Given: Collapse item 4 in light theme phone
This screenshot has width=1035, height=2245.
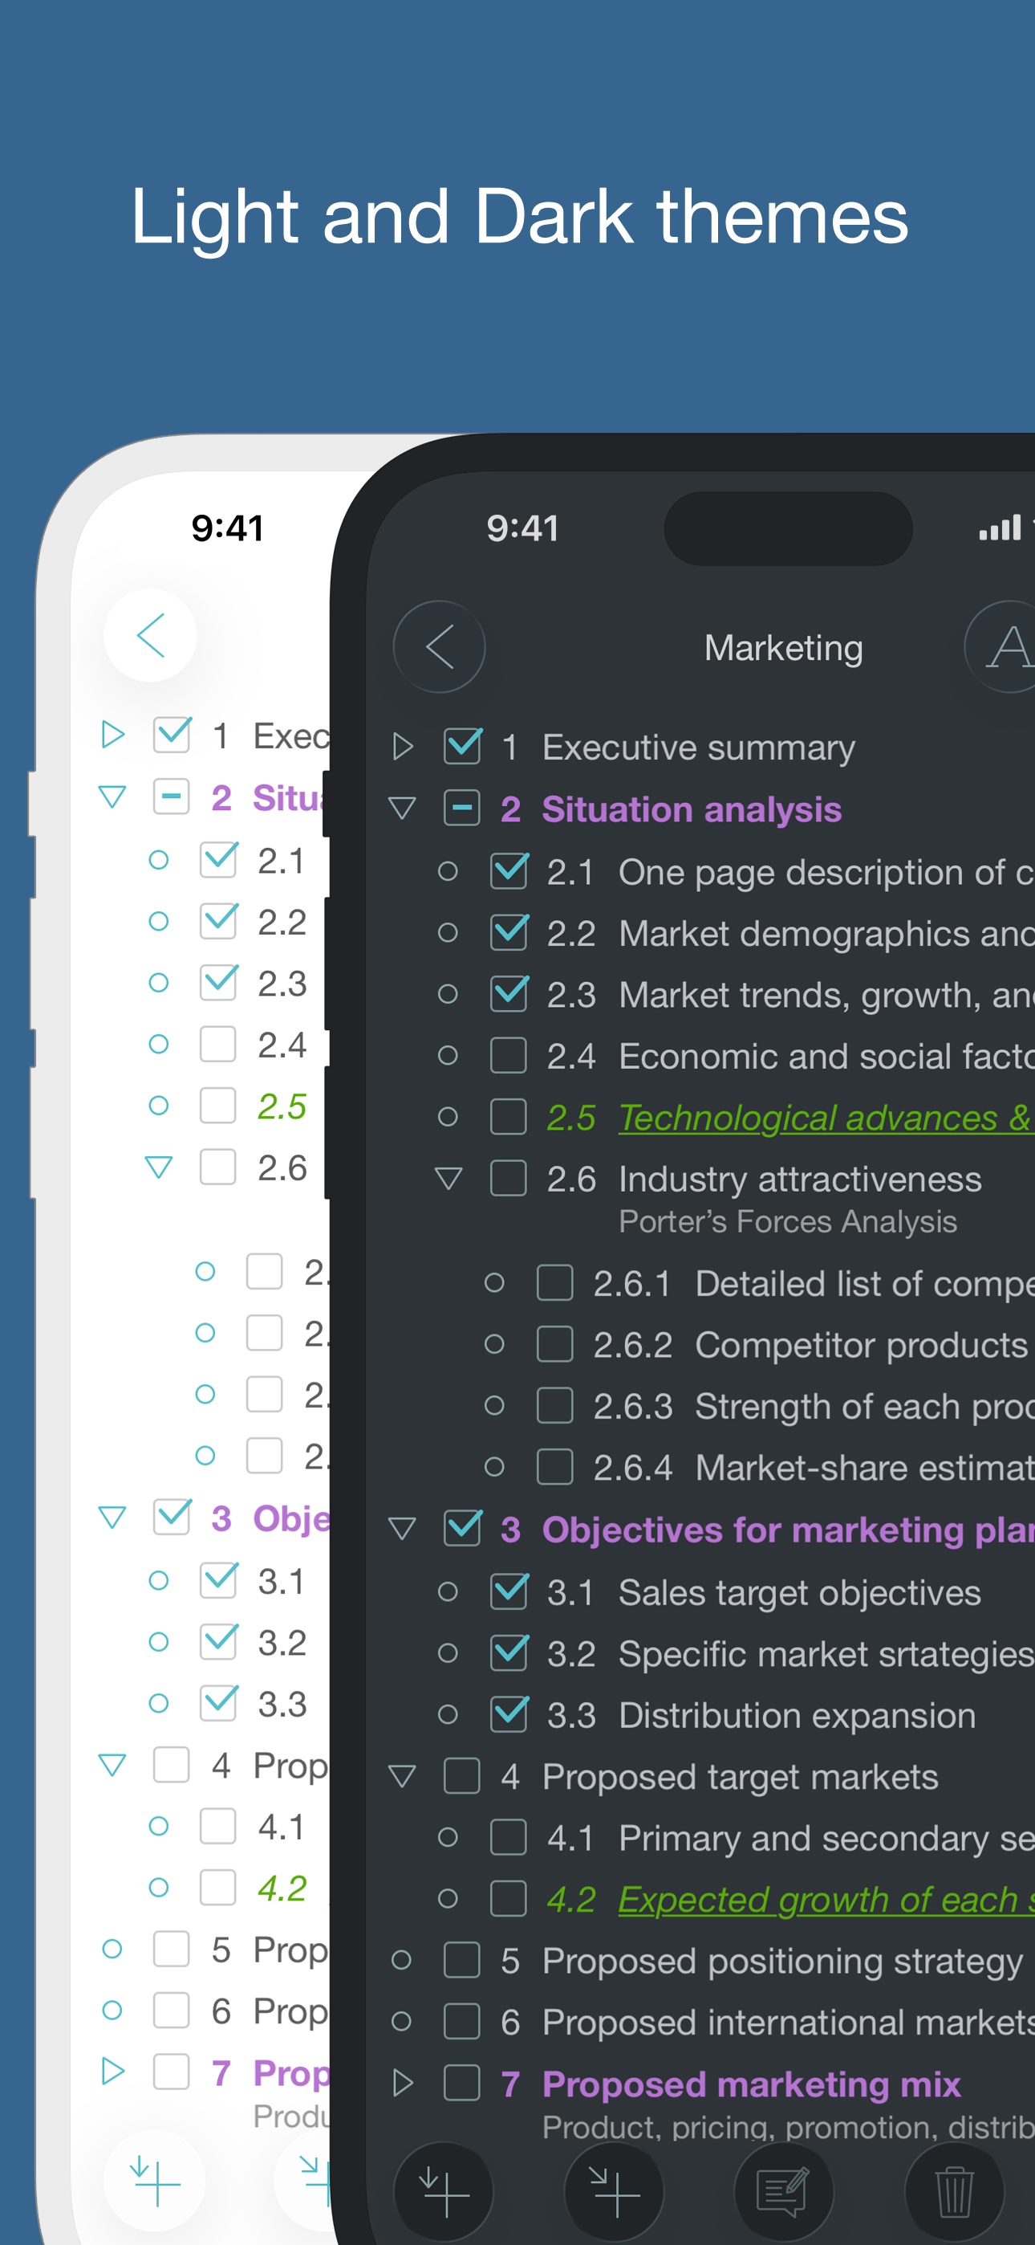Looking at the screenshot, I should (112, 1765).
